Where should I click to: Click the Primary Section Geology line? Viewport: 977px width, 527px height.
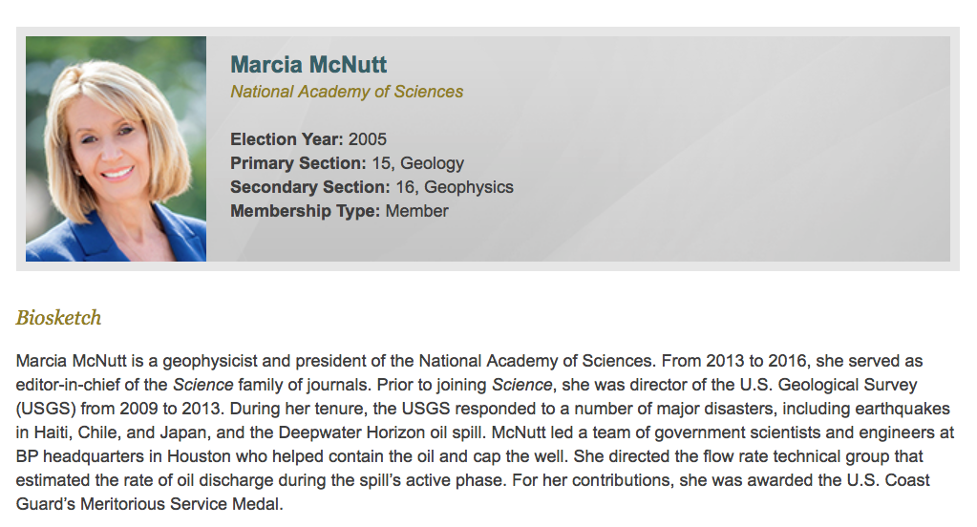pyautogui.click(x=347, y=163)
